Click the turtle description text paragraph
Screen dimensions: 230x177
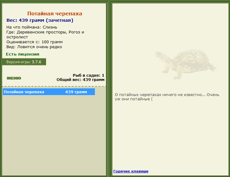[167, 97]
